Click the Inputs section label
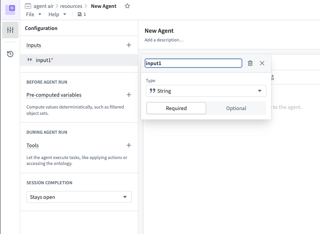Image resolution: width=320 pixels, height=234 pixels. [33, 45]
